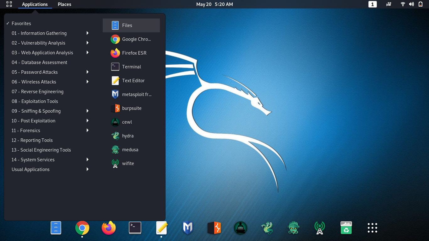Click the hydra dragon icon in dock
This screenshot has width=429, height=241.
coord(267,228)
